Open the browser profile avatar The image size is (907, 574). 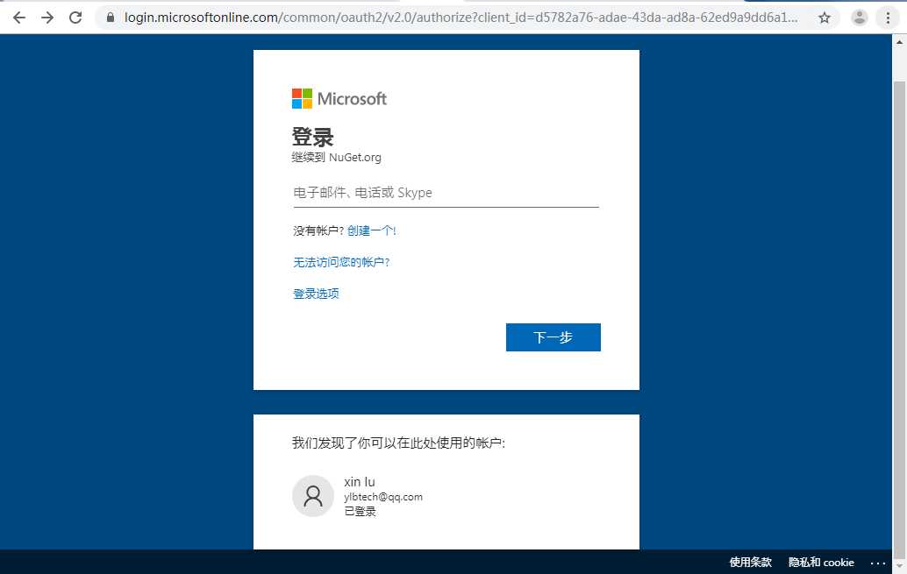[x=860, y=18]
